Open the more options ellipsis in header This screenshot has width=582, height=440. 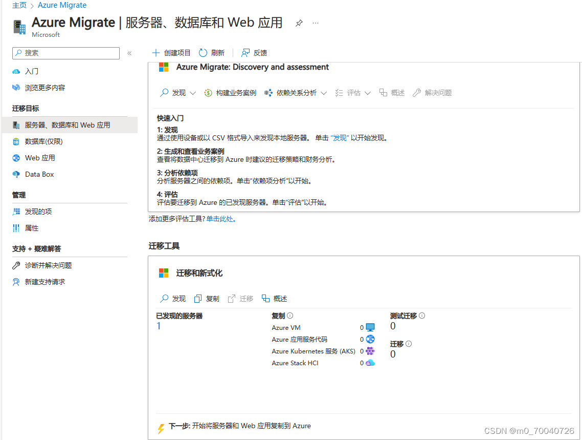(316, 23)
